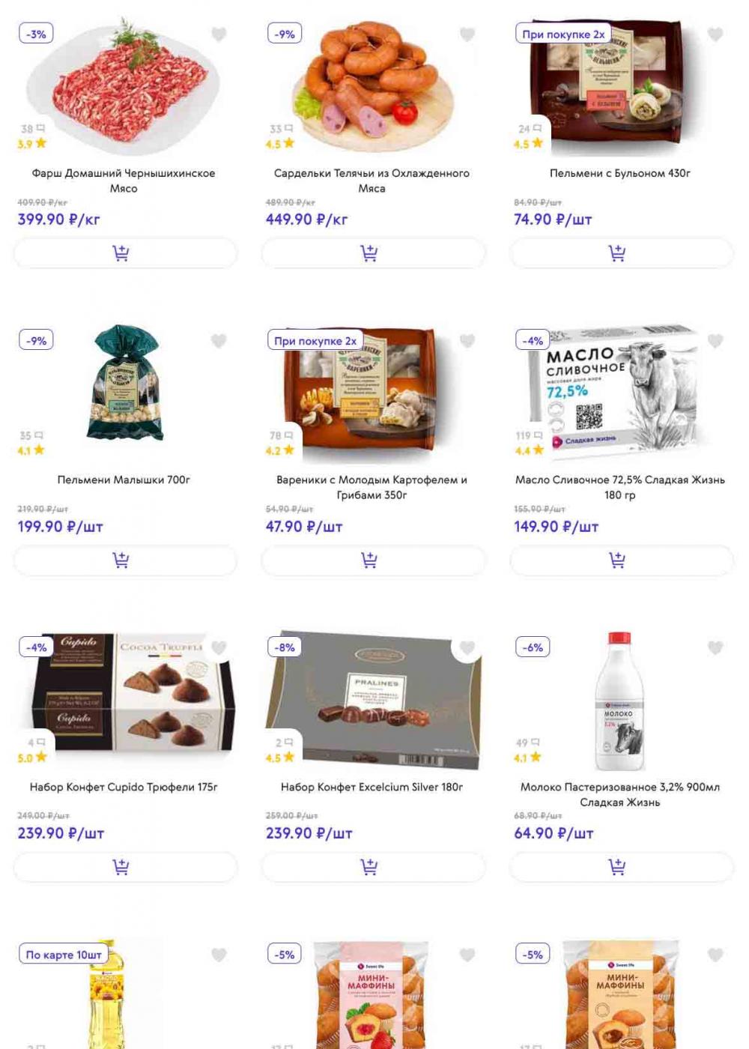The height and width of the screenshot is (1049, 749).
Task: Open Пельмени Малышки 700г product title
Action: pyautogui.click(x=124, y=480)
